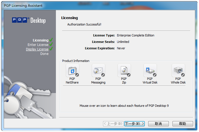
Task: Click the PGP Zip text label
Action: [124, 81]
